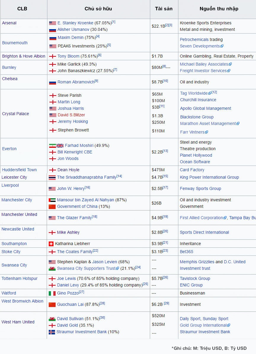Click the Iceland flag beside Straumur Investment Bank owner
Viewport: 256px width, 354px height.
pyautogui.click(x=52, y=332)
